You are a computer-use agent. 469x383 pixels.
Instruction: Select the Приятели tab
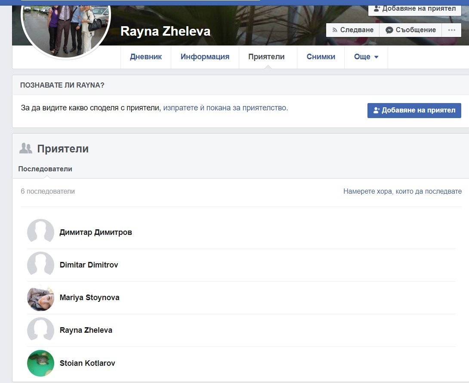point(266,57)
